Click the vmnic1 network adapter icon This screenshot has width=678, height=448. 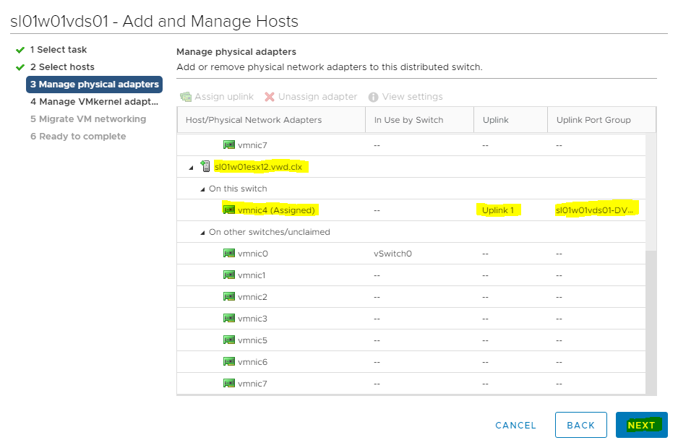(x=228, y=275)
